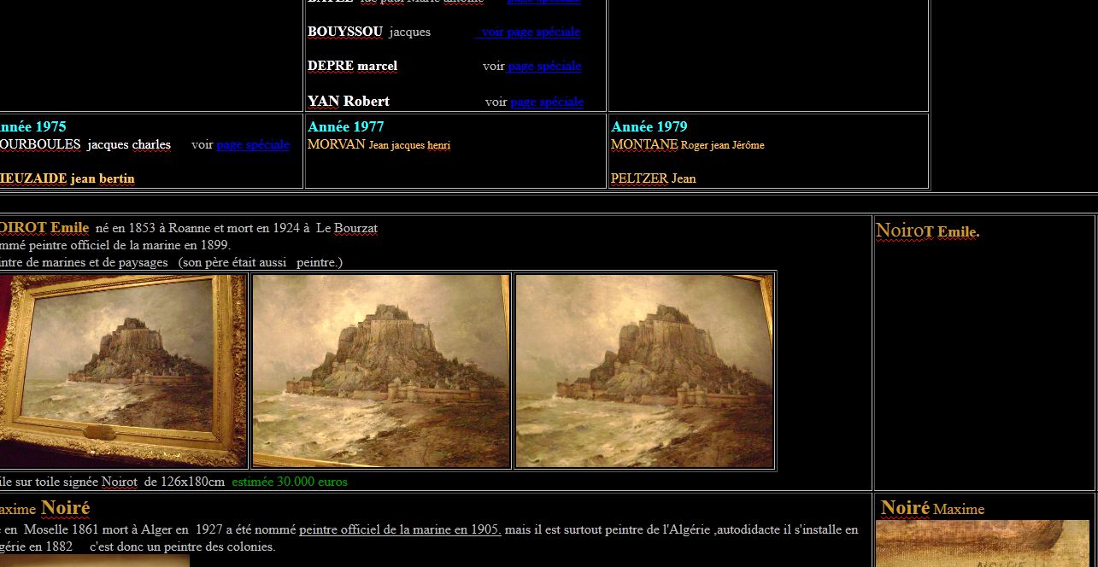
Task: Click the name MONTANE Roger jean Jérôme
Action: click(688, 145)
